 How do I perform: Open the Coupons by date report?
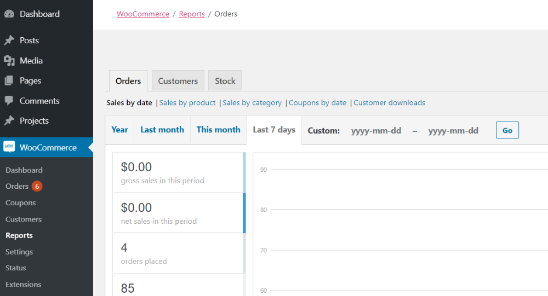(317, 103)
